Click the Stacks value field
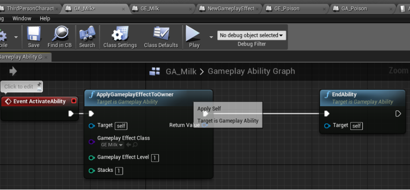This screenshot has width=410, height=190. pyautogui.click(x=119, y=171)
